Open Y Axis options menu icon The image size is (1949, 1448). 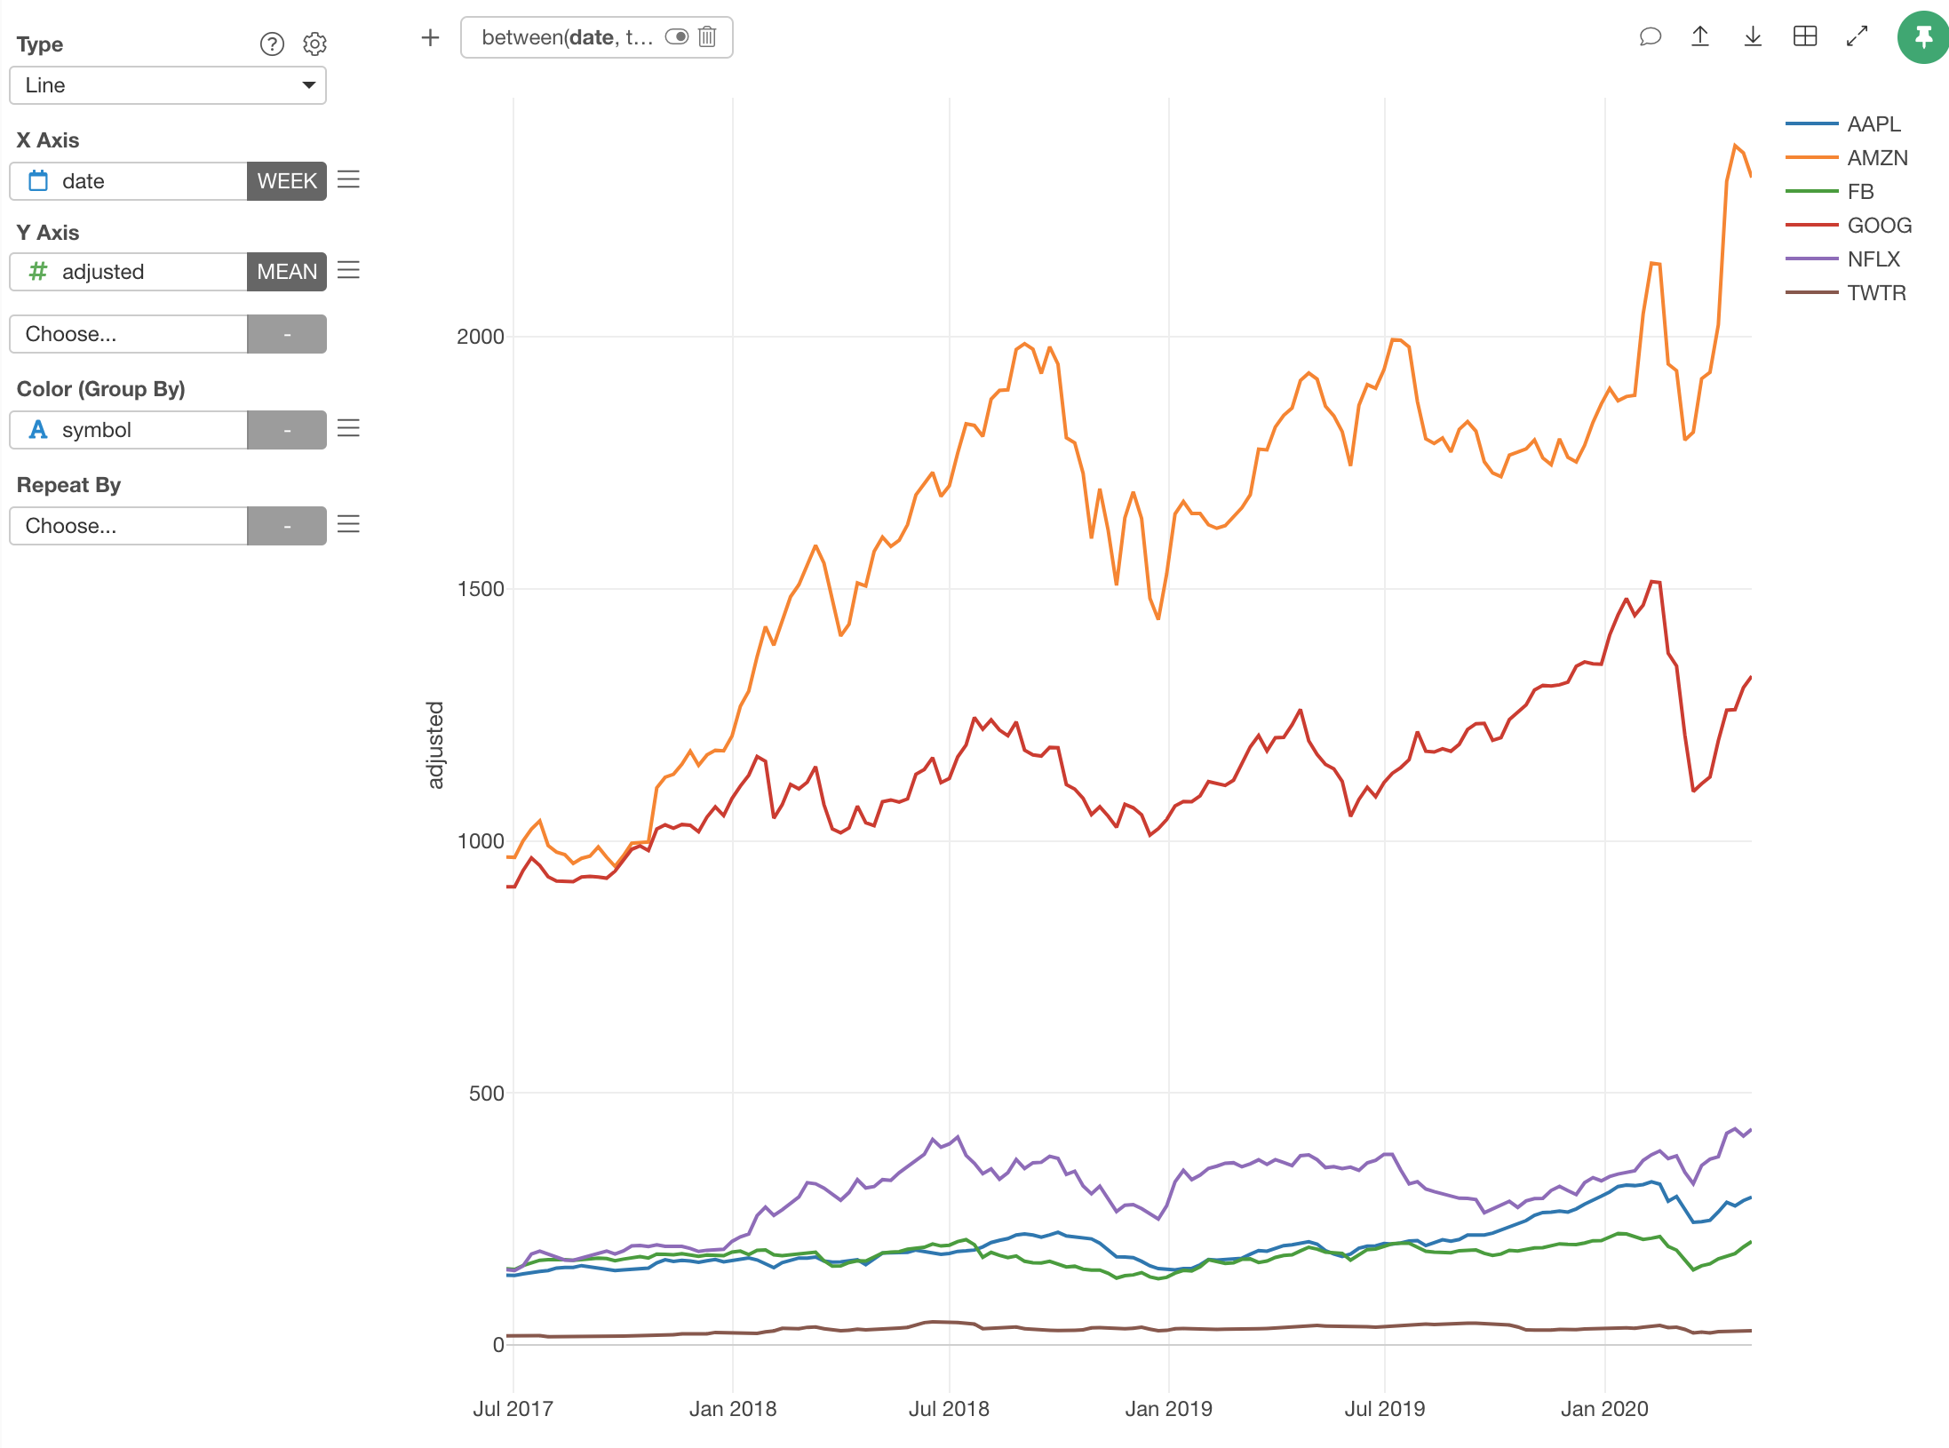(348, 271)
